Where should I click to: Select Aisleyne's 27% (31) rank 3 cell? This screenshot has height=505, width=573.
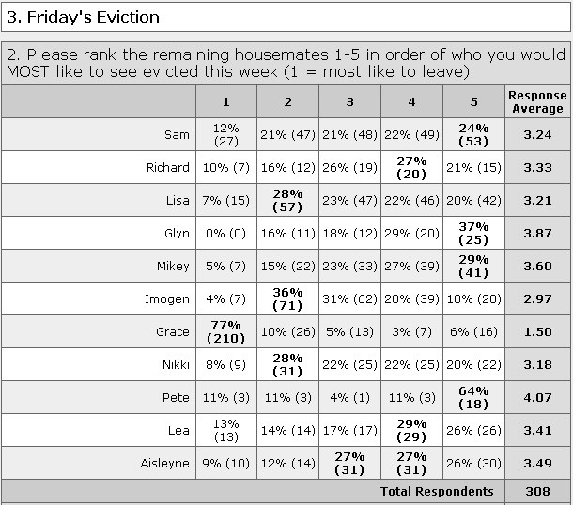(349, 463)
